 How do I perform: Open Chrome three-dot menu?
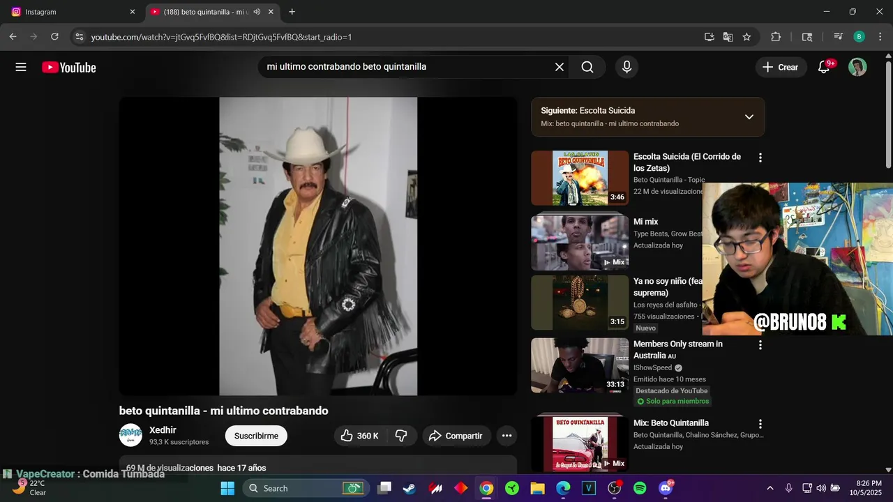880,37
